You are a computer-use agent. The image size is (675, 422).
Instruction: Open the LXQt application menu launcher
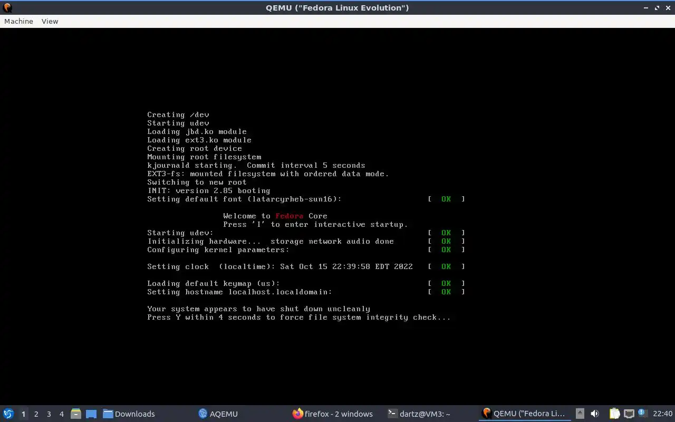tap(8, 414)
